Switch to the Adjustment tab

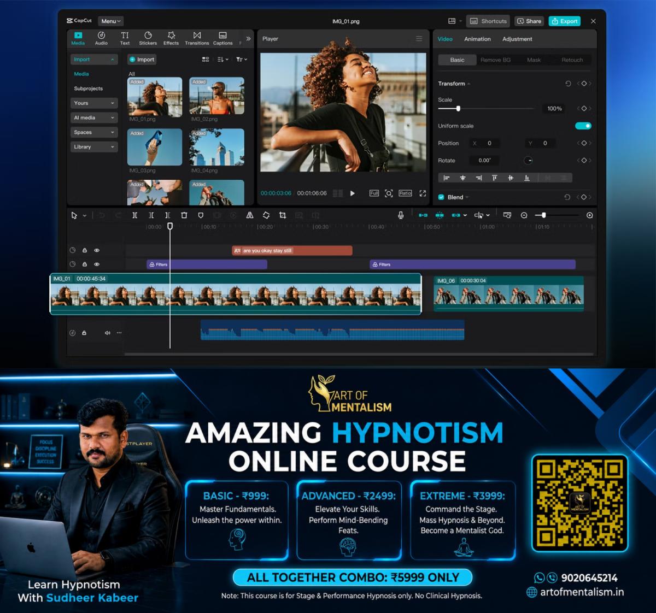(x=517, y=39)
